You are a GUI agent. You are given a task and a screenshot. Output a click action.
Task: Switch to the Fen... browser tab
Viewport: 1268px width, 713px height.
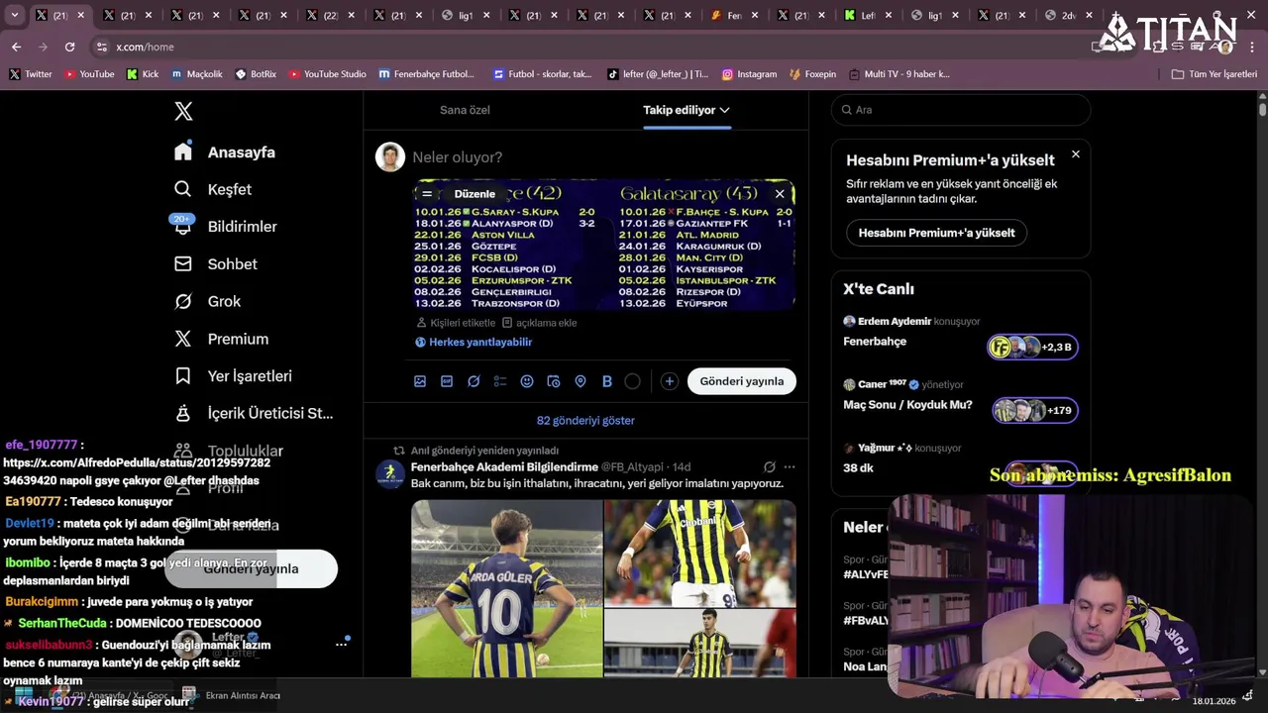coord(734,16)
